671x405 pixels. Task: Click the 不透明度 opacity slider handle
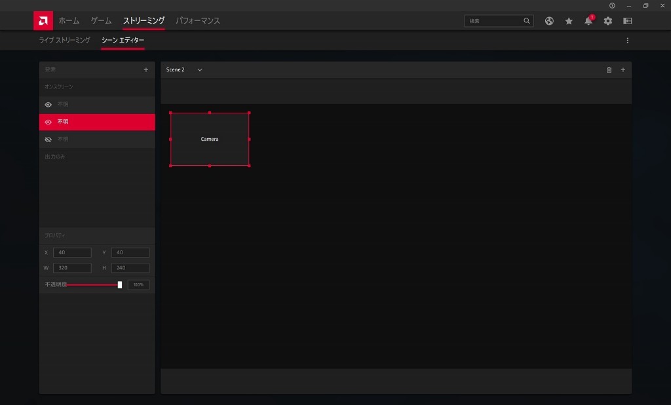tap(120, 285)
